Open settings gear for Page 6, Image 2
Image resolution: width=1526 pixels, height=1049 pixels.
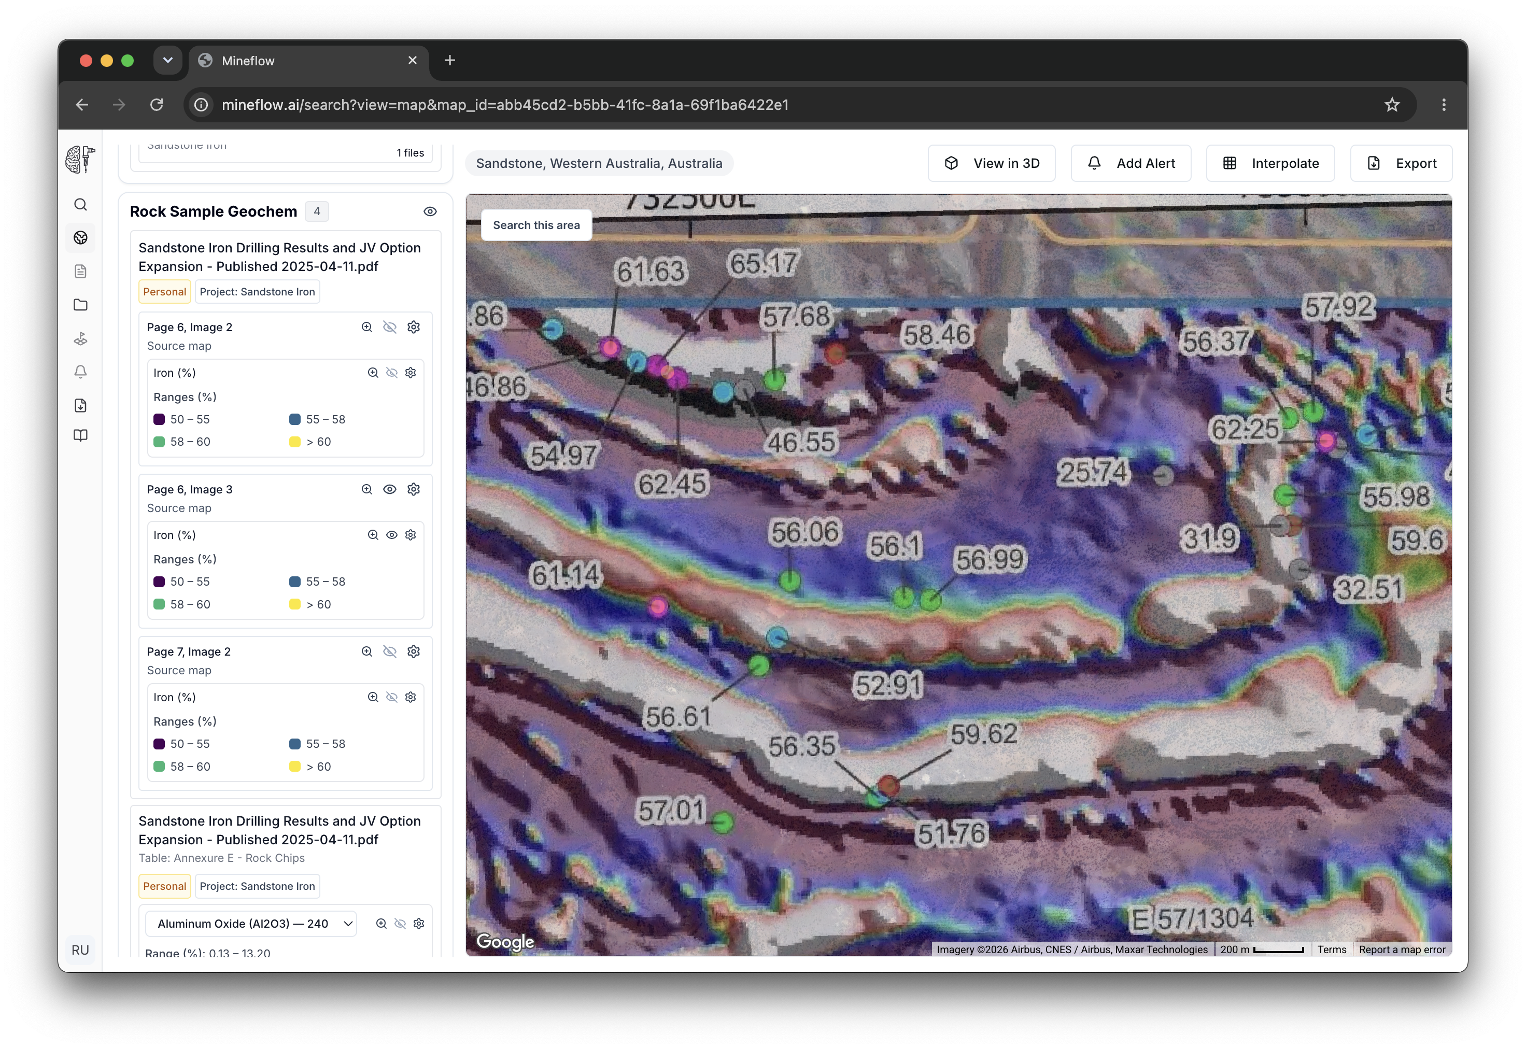pyautogui.click(x=413, y=328)
